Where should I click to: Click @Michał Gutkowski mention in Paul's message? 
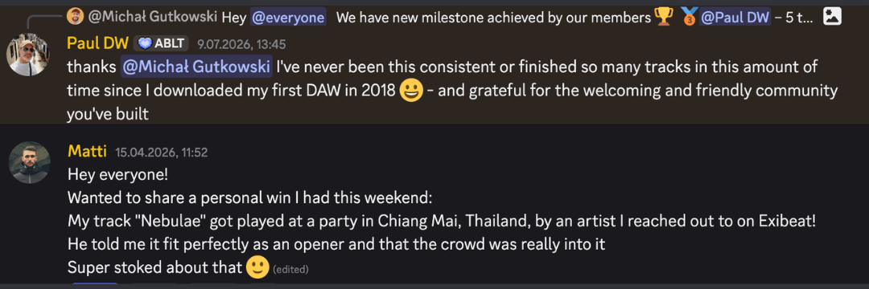tap(197, 67)
